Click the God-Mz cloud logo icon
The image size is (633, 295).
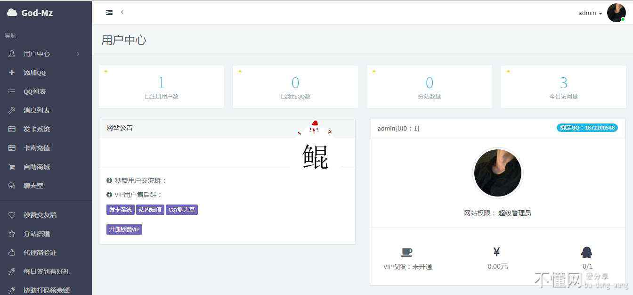12,13
